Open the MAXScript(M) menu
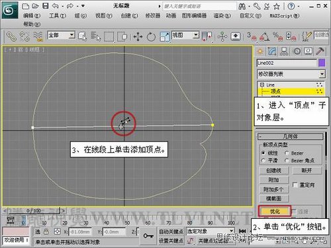The image size is (331, 248). tap(285, 16)
